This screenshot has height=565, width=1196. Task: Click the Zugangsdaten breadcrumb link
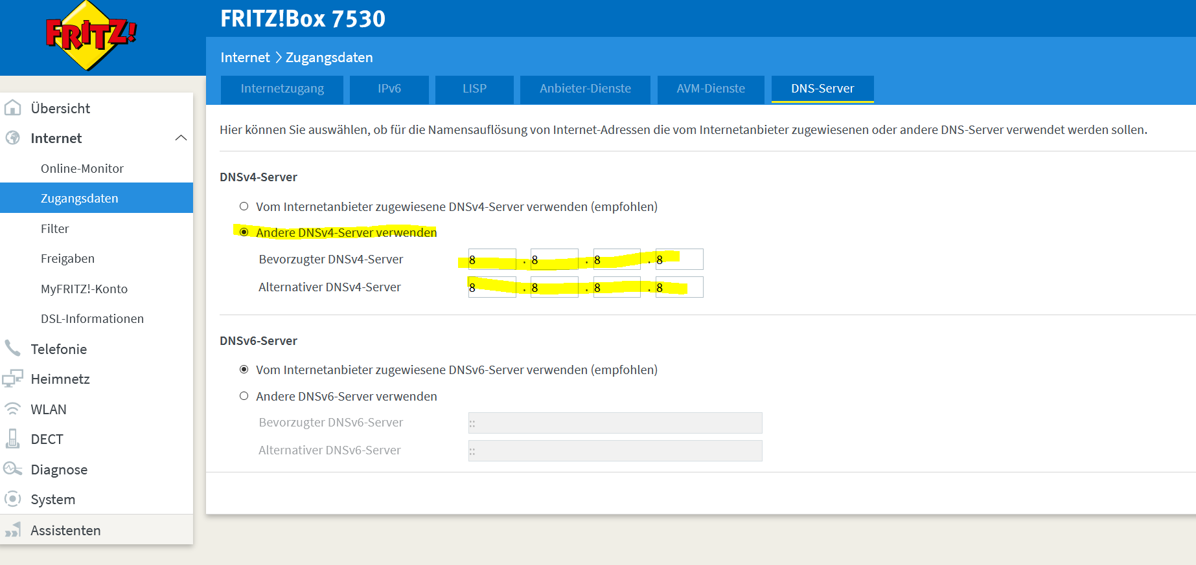click(329, 58)
